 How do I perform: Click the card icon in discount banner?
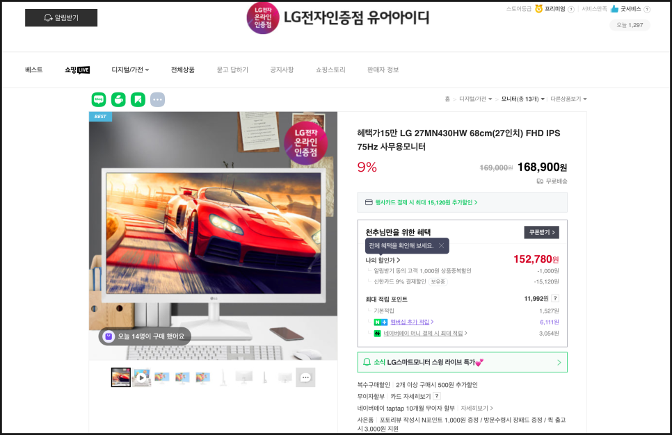click(369, 202)
